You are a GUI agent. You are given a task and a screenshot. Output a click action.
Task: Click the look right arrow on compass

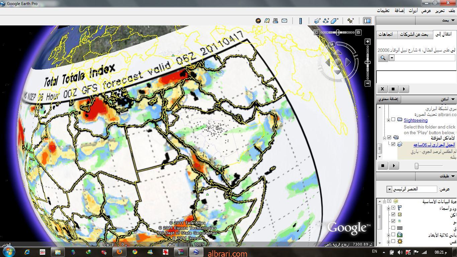[x=348, y=62]
